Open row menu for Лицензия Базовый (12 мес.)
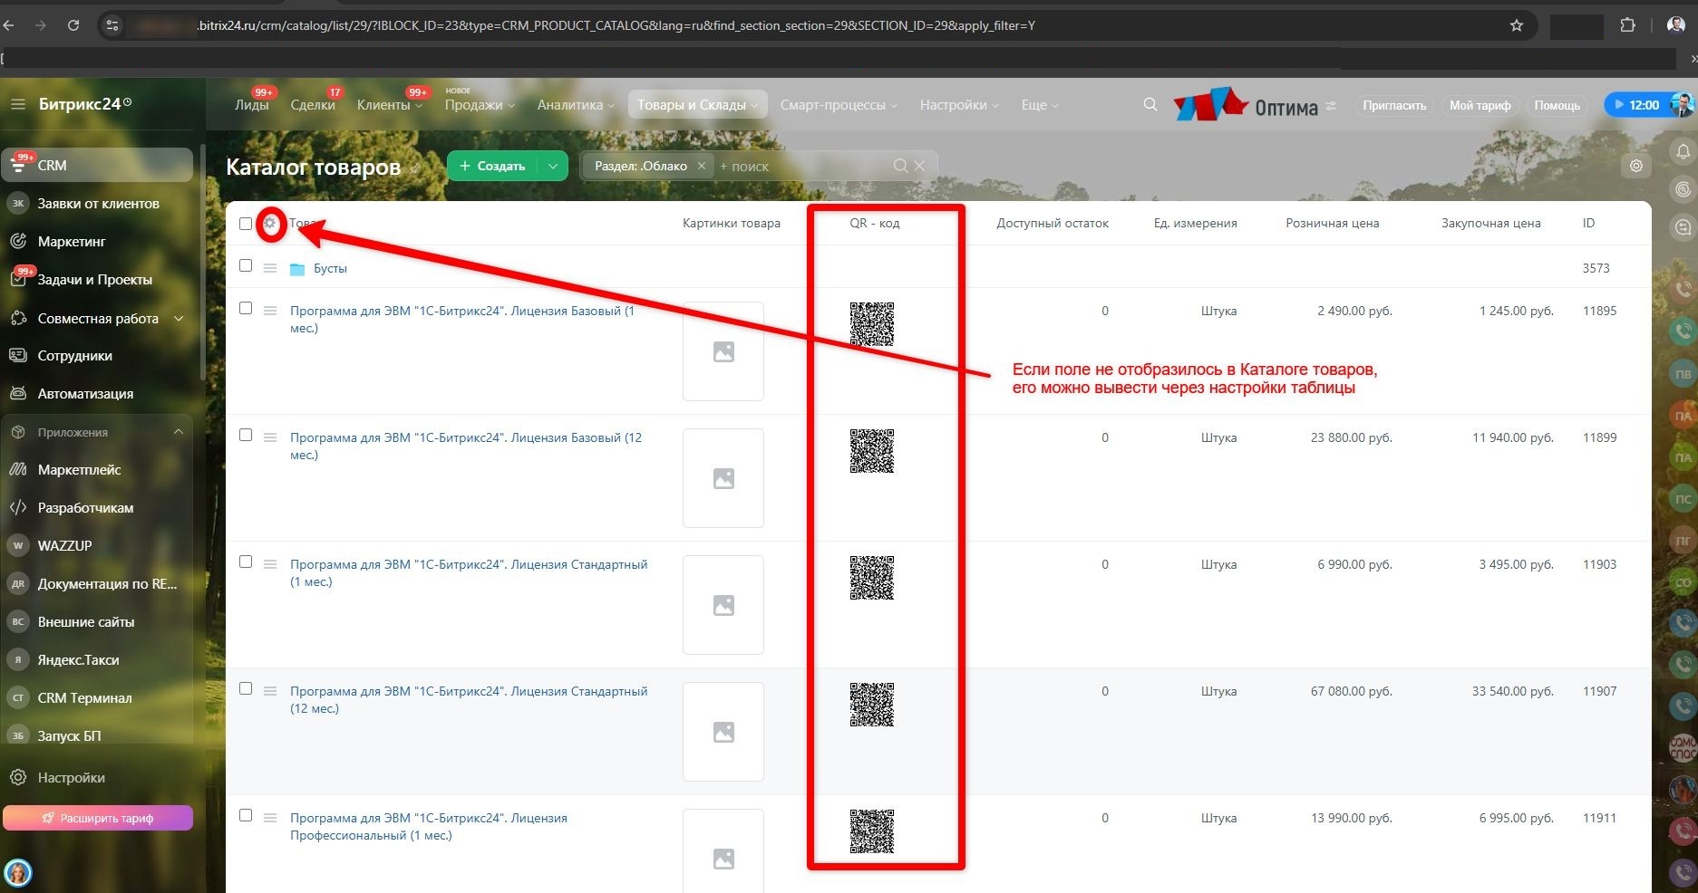The width and height of the screenshot is (1698, 893). tap(269, 437)
